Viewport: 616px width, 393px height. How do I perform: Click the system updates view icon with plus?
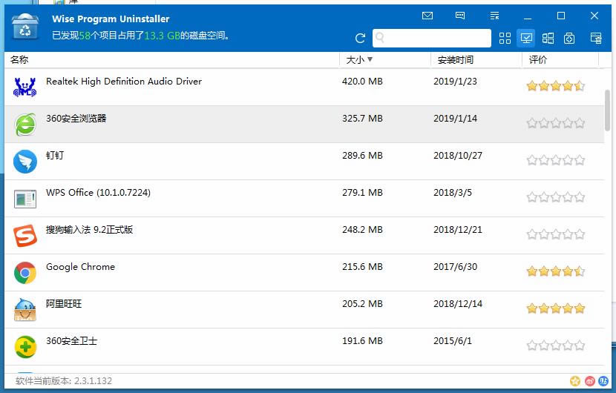coord(569,38)
